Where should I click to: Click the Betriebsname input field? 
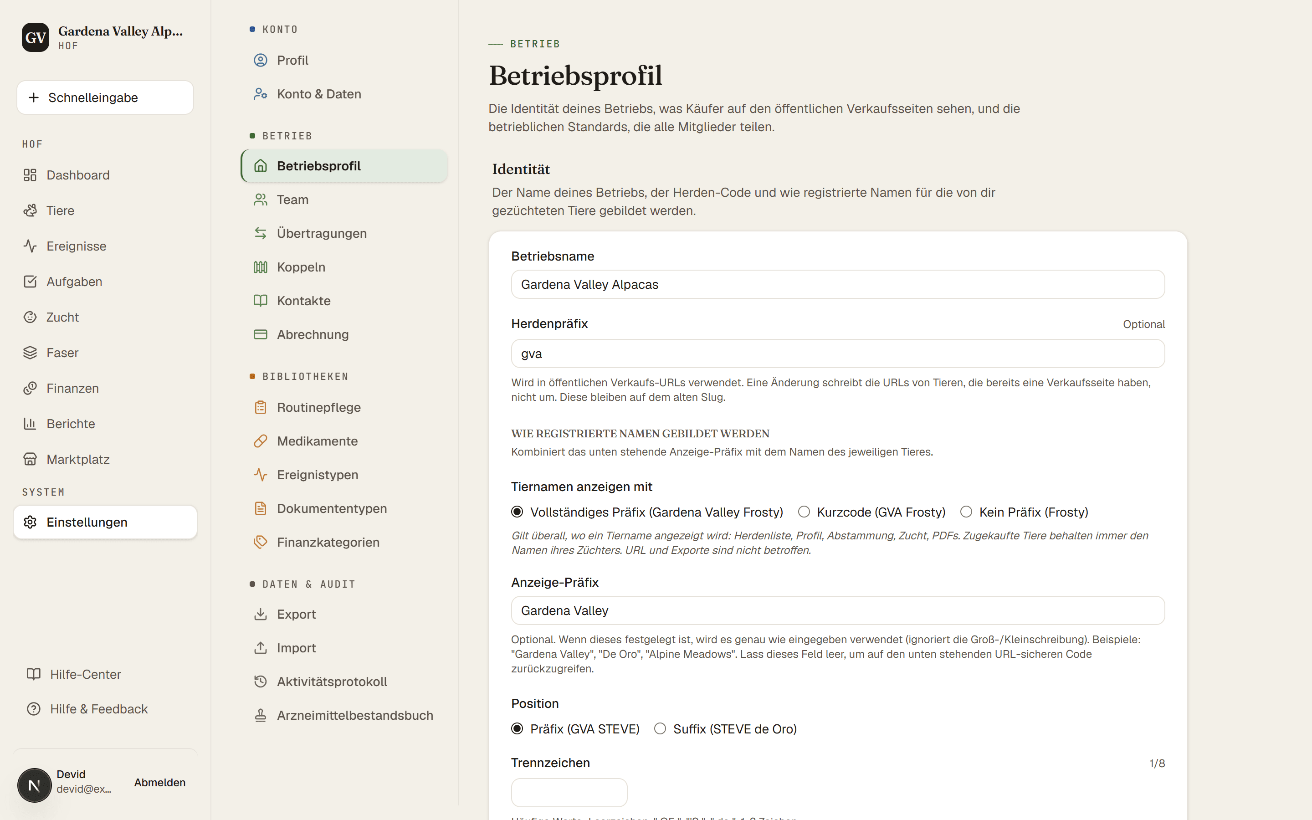[x=838, y=284]
